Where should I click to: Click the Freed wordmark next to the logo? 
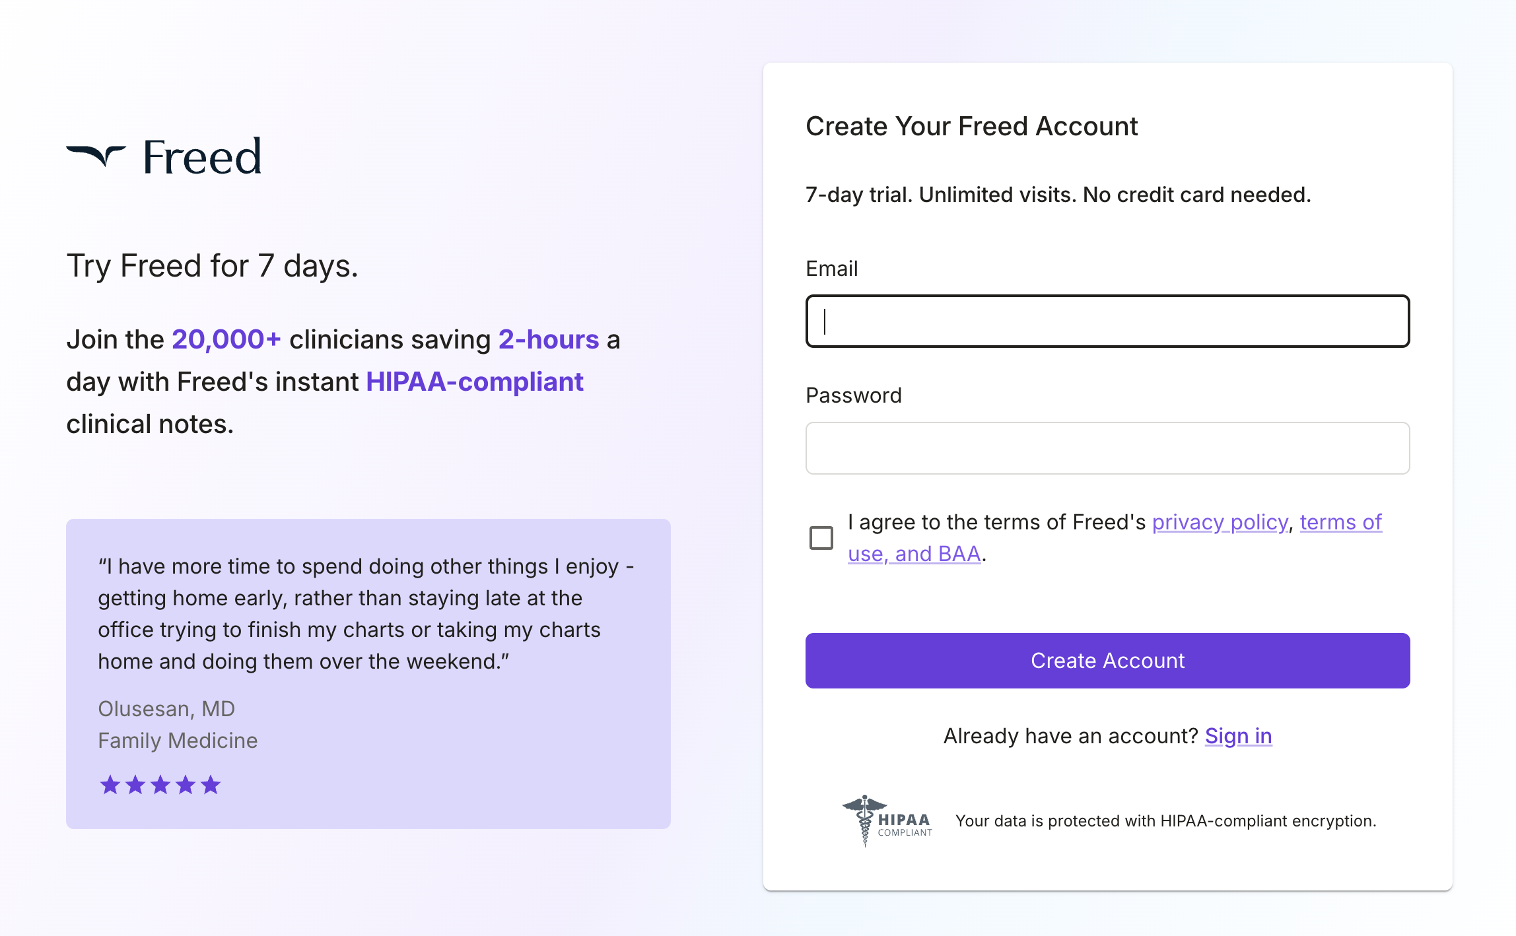pyautogui.click(x=200, y=157)
